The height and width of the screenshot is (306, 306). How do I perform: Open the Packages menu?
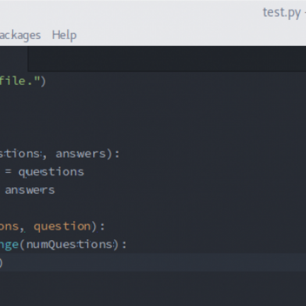click(20, 35)
